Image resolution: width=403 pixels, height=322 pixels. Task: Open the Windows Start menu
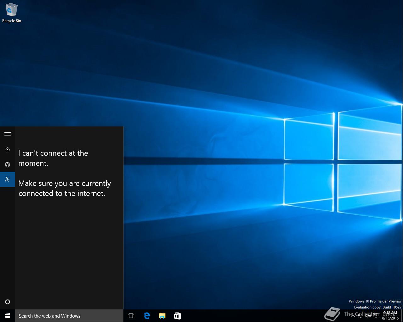(x=8, y=316)
